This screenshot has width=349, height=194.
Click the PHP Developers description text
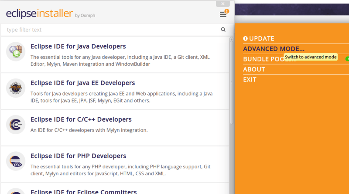tap(120, 170)
